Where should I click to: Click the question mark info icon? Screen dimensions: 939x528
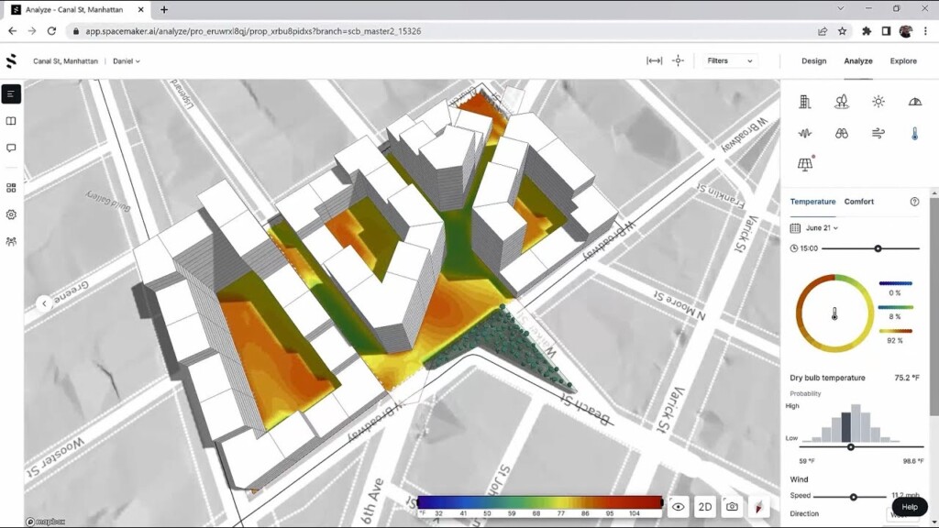click(914, 202)
